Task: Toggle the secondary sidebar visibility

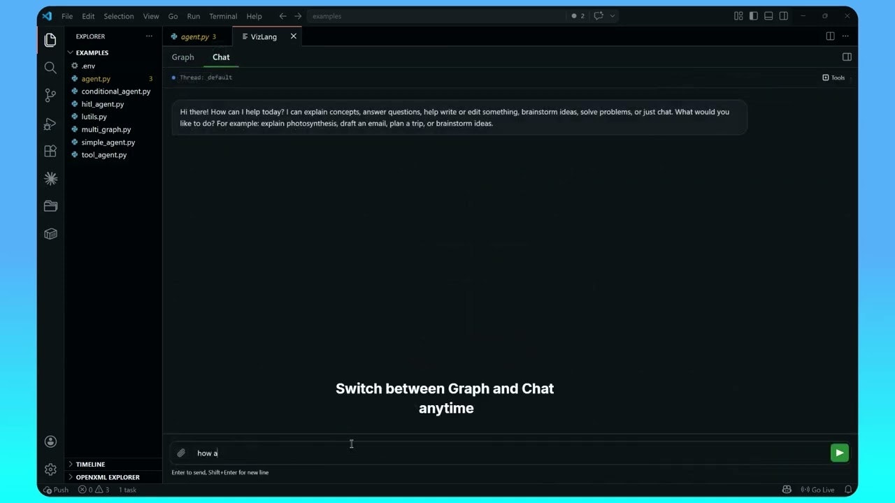Action: [x=784, y=15]
